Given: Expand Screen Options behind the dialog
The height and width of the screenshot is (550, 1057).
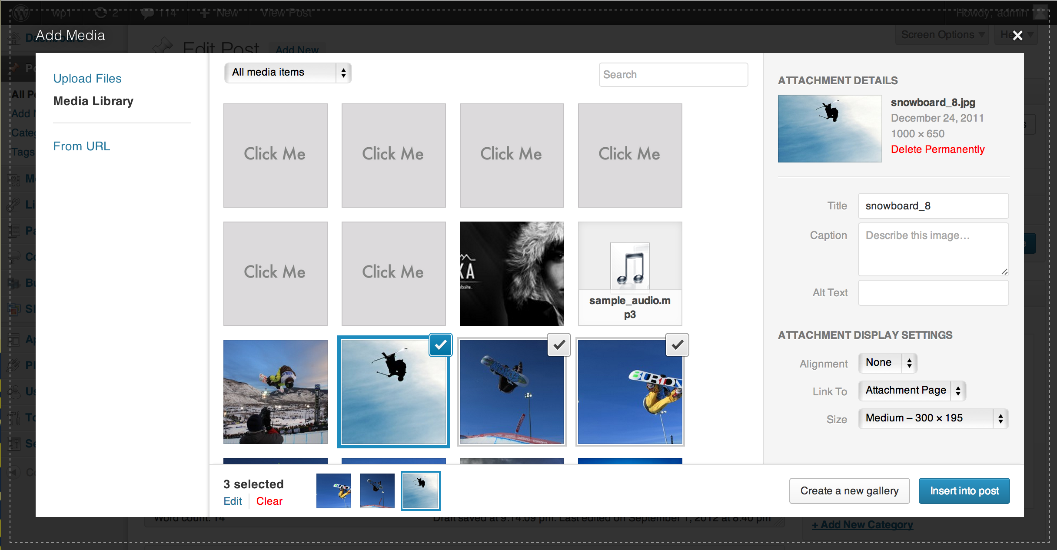Looking at the screenshot, I should pyautogui.click(x=942, y=35).
